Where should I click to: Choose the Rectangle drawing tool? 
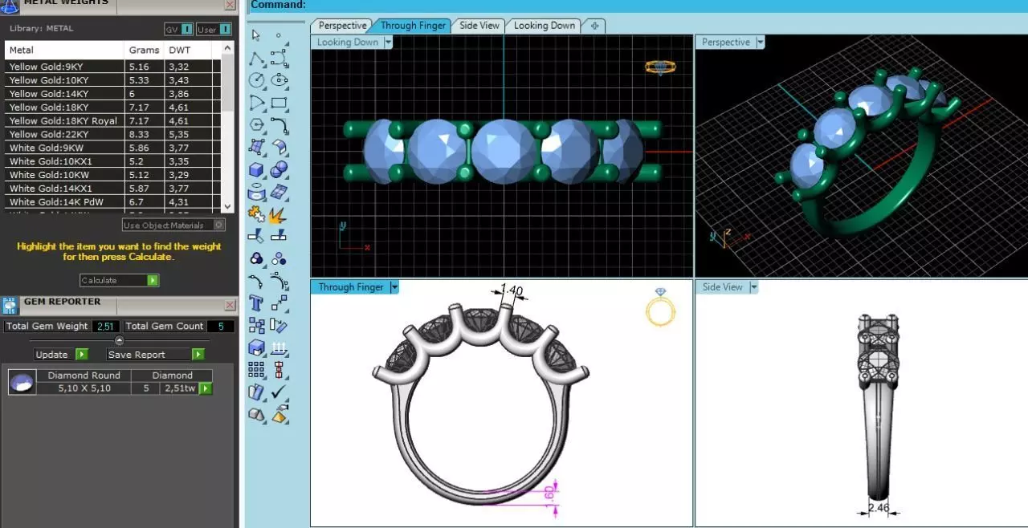(279, 103)
